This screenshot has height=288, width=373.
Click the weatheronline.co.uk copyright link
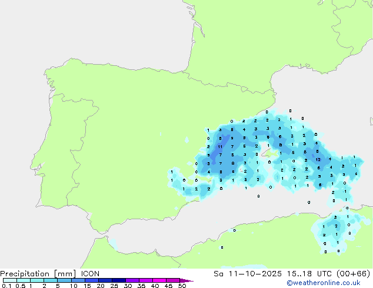point(324,283)
